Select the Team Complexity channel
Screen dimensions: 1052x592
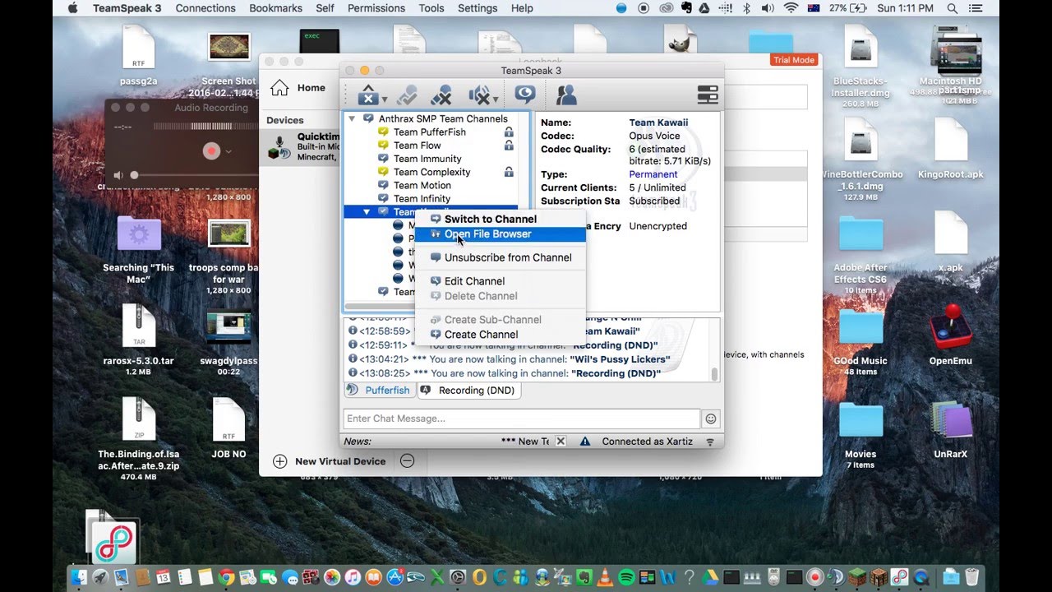[431, 172]
